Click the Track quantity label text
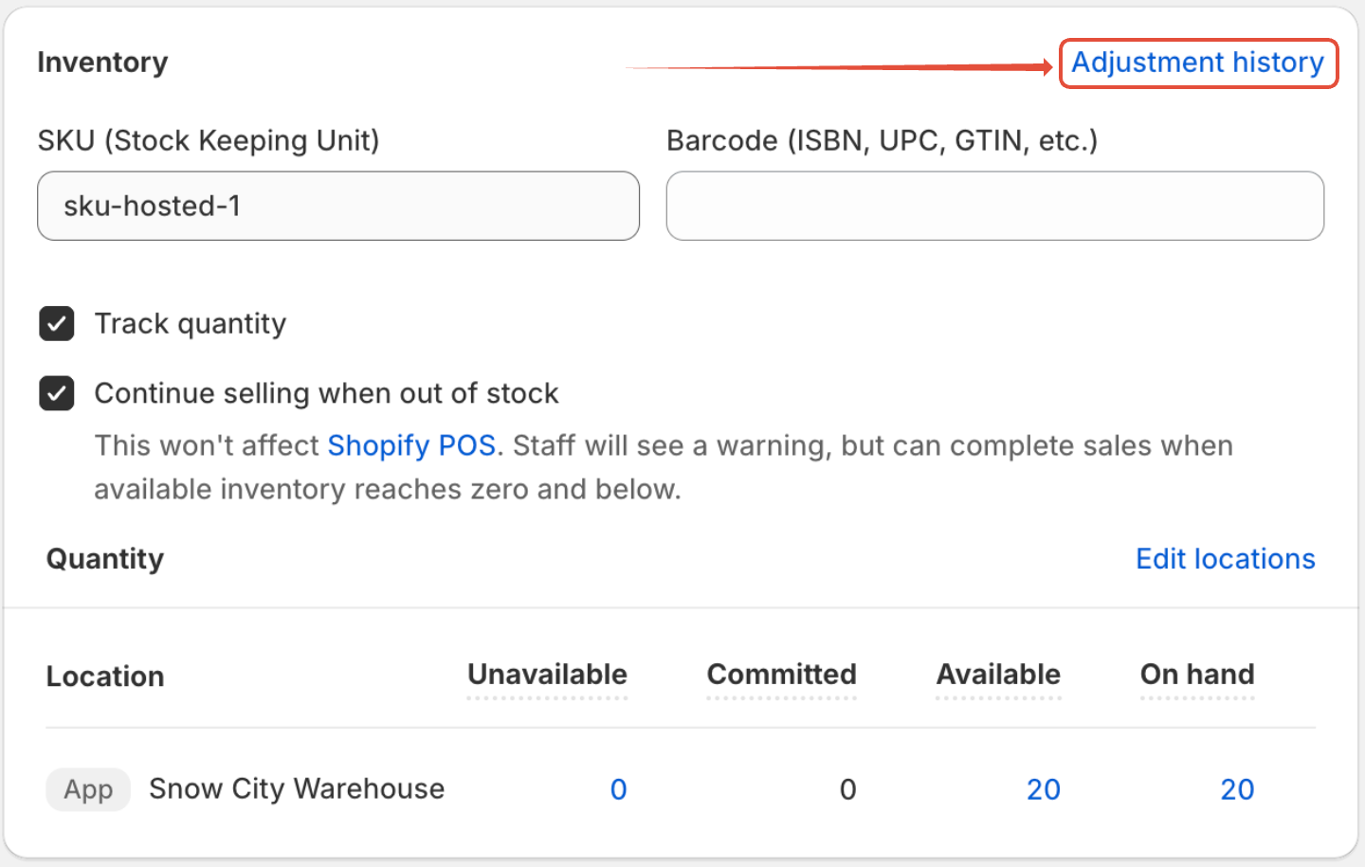 coord(190,324)
